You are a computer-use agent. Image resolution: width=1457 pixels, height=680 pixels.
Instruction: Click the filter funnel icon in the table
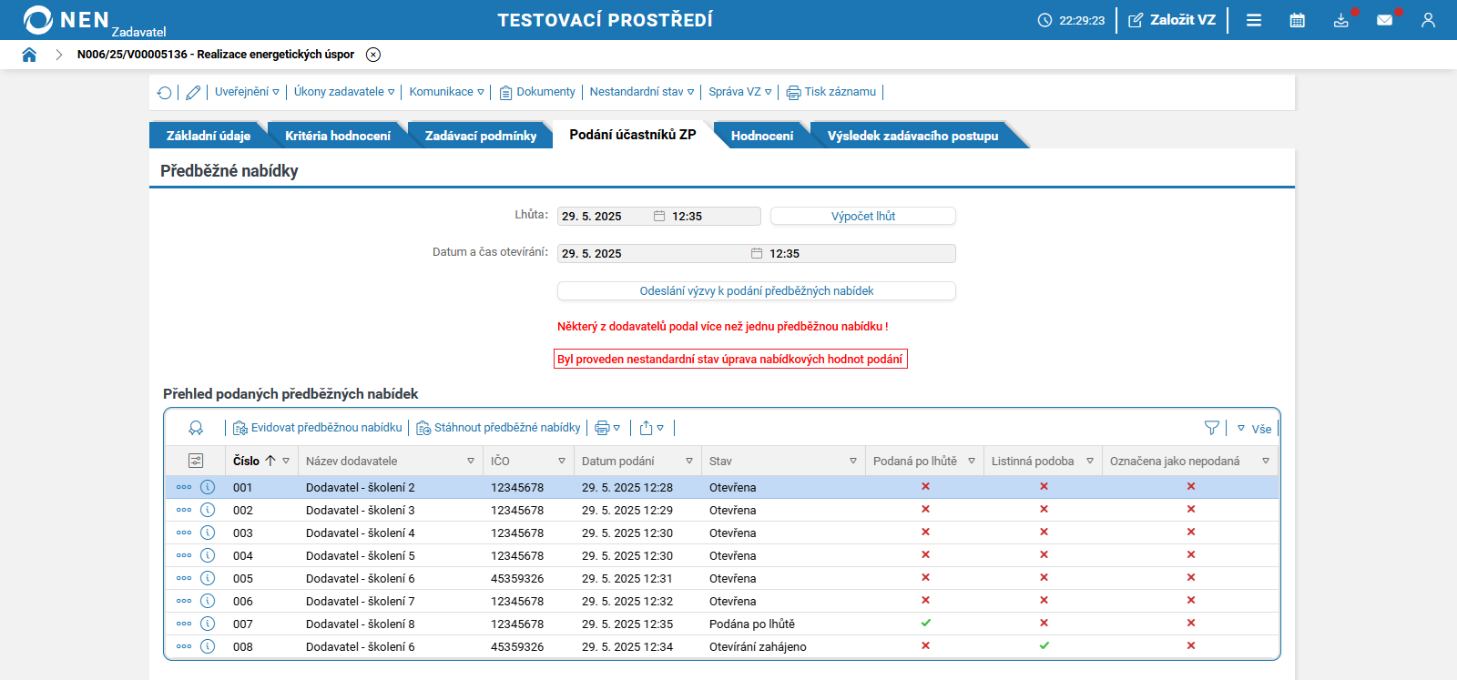point(1211,428)
